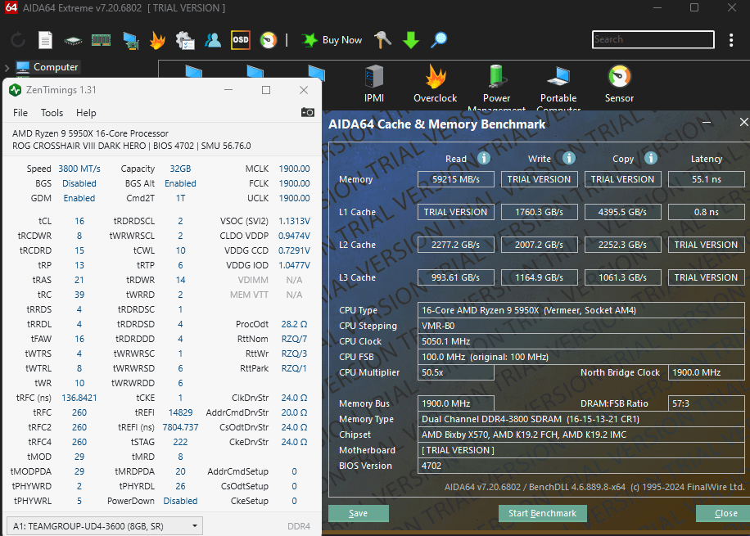
Task: Click the Buy Now button
Action: (332, 40)
